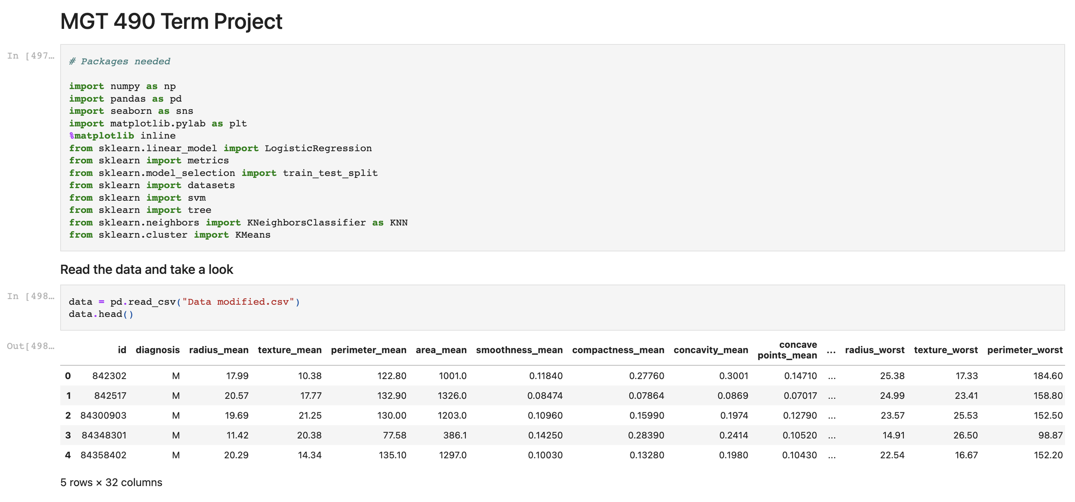
Task: Click row index 0 in the table
Action: (x=68, y=376)
